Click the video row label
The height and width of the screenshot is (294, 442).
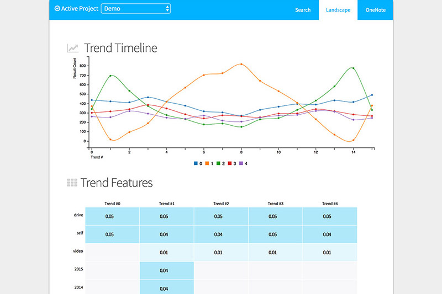click(78, 252)
